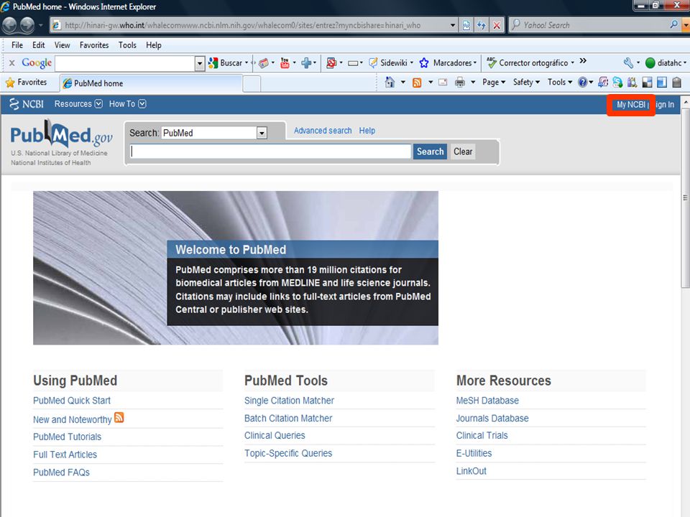
Task: Click the Welcome to PubMed banner image
Action: pos(236,268)
